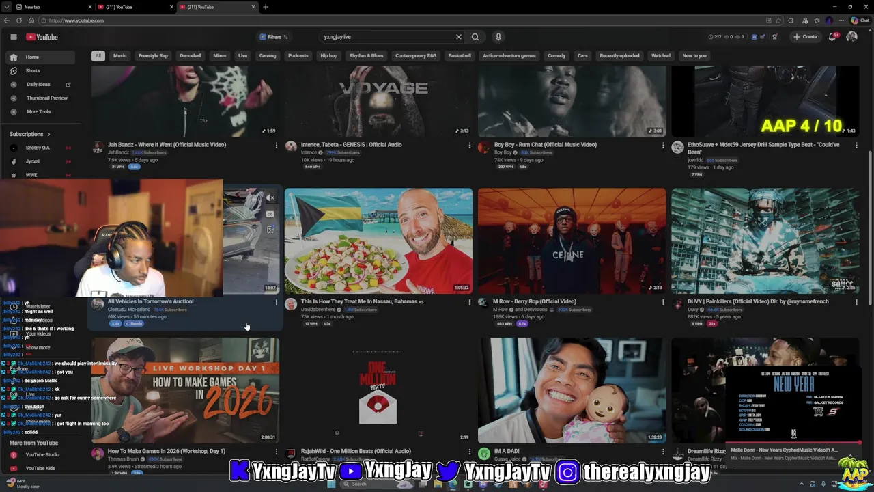The image size is (874, 492).
Task: Open Davidsbeenhere channel name link
Action: tap(318, 309)
